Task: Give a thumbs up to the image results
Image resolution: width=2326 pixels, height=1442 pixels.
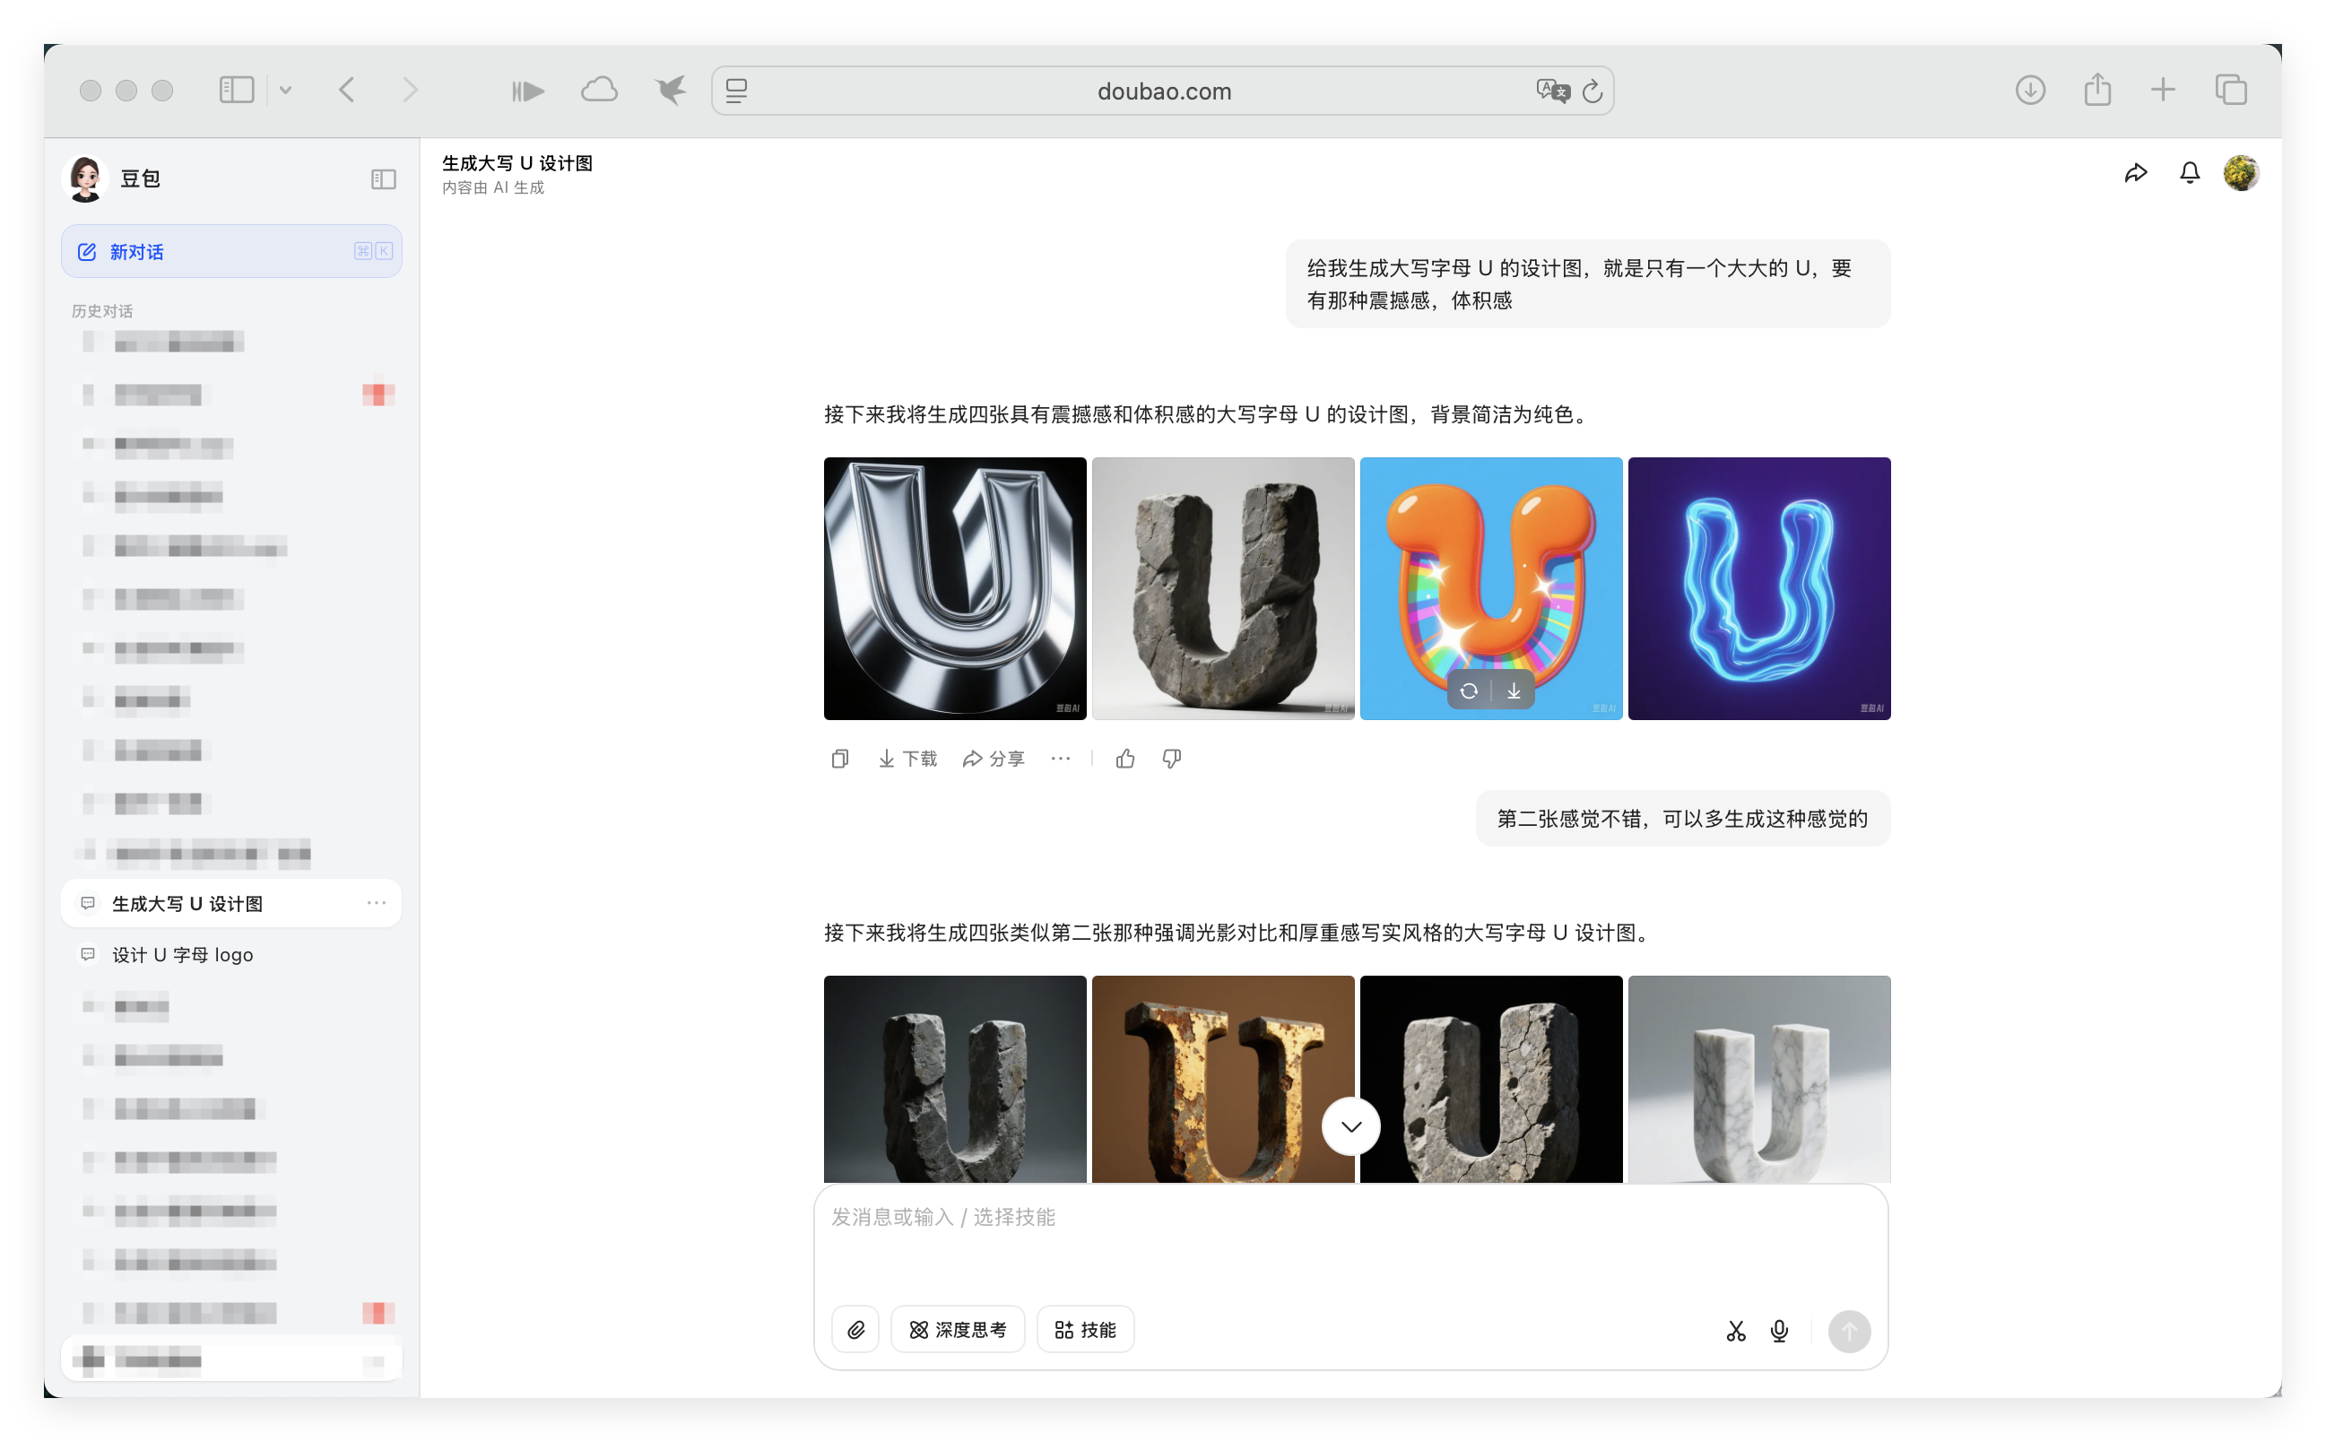Action: point(1124,758)
